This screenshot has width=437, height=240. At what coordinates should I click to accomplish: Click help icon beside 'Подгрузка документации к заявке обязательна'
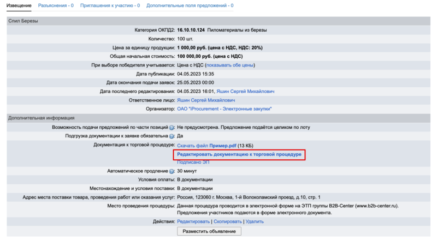click(172, 136)
